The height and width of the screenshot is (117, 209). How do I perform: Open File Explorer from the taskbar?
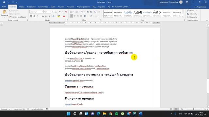[x=104, y=114]
